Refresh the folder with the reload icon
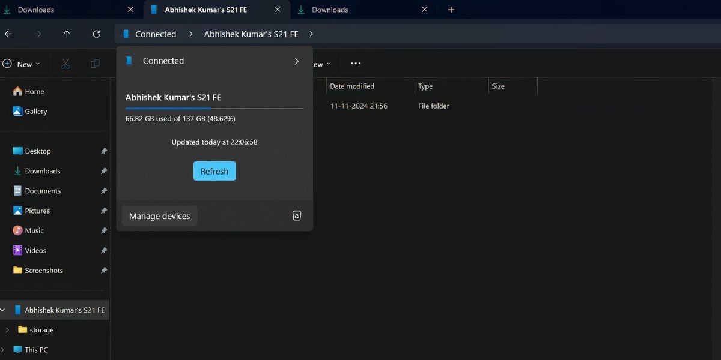 click(96, 34)
